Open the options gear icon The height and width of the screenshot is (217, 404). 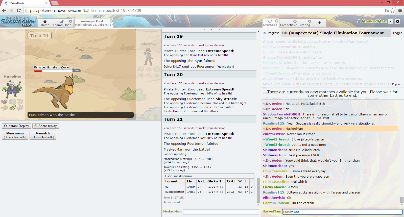click(397, 21)
